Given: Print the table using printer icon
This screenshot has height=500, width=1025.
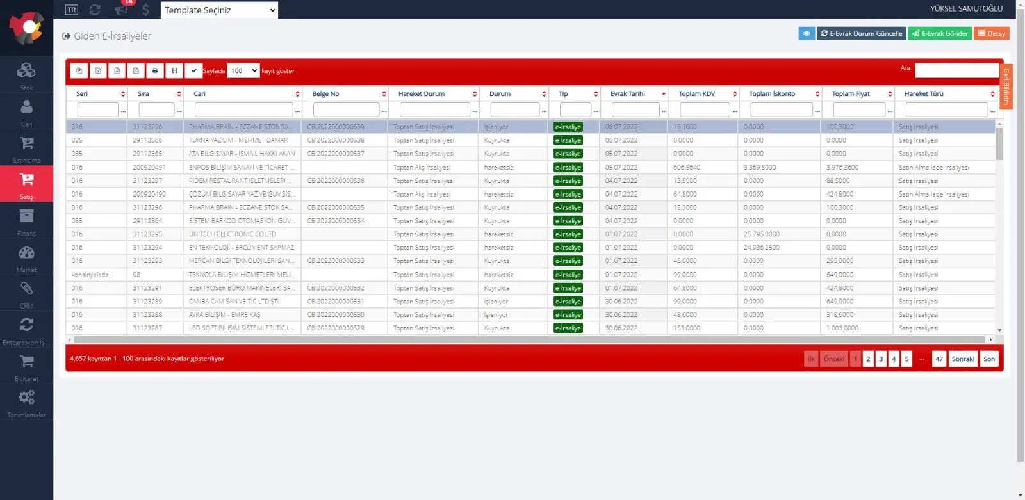Looking at the screenshot, I should tap(155, 71).
